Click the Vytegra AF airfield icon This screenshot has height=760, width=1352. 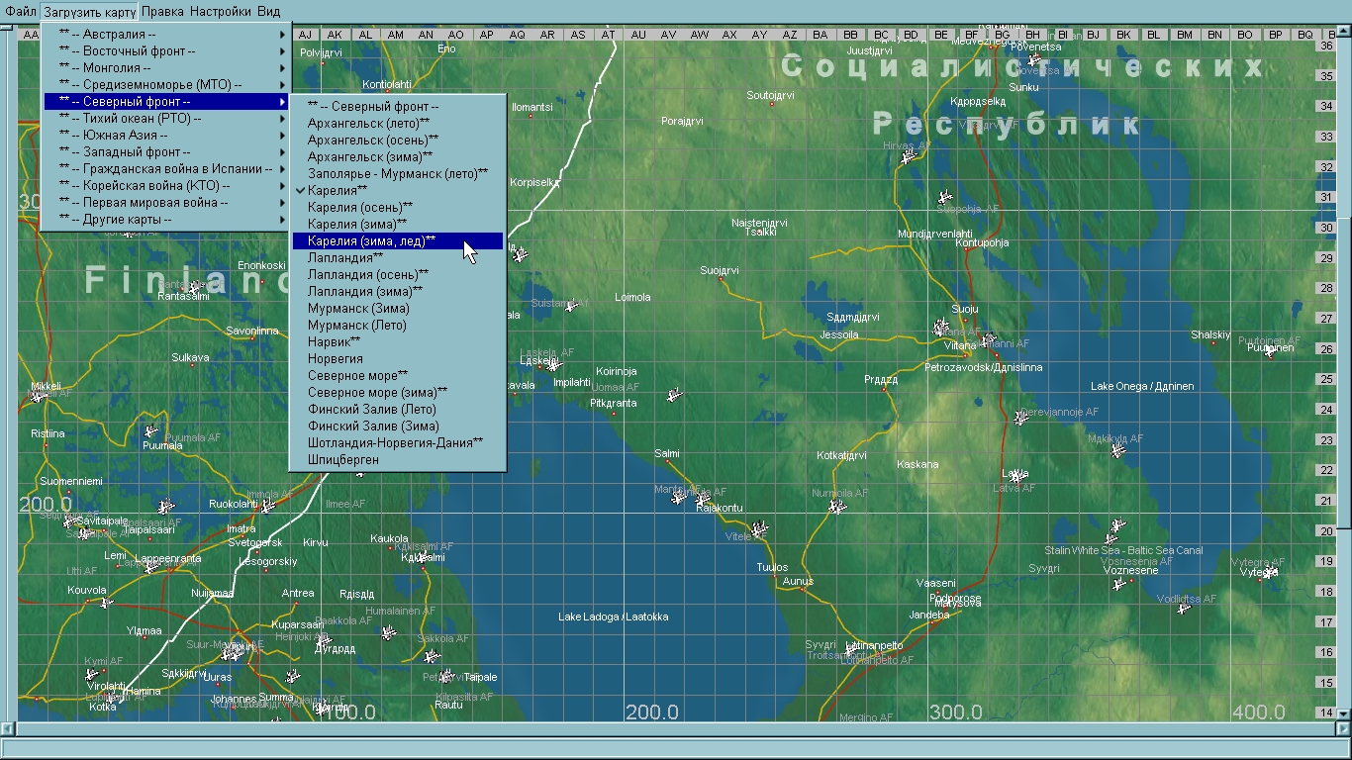tap(1271, 571)
